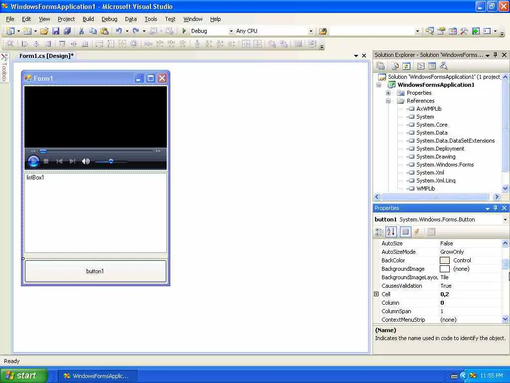Click Windows Start button
This screenshot has height=383, width=510.
24,376
